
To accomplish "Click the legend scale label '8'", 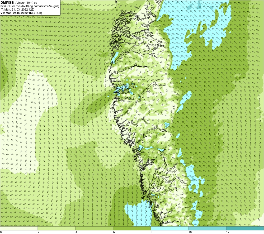I will (152, 232).
